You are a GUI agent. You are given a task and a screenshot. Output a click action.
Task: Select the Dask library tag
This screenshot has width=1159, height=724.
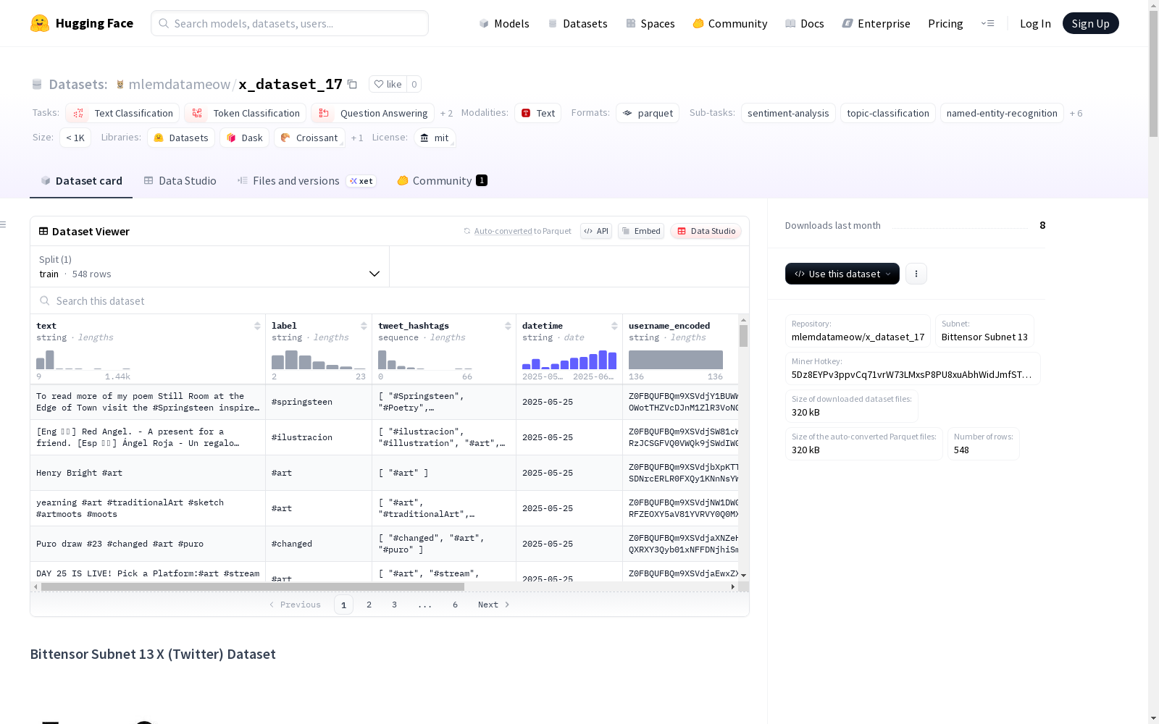(245, 138)
